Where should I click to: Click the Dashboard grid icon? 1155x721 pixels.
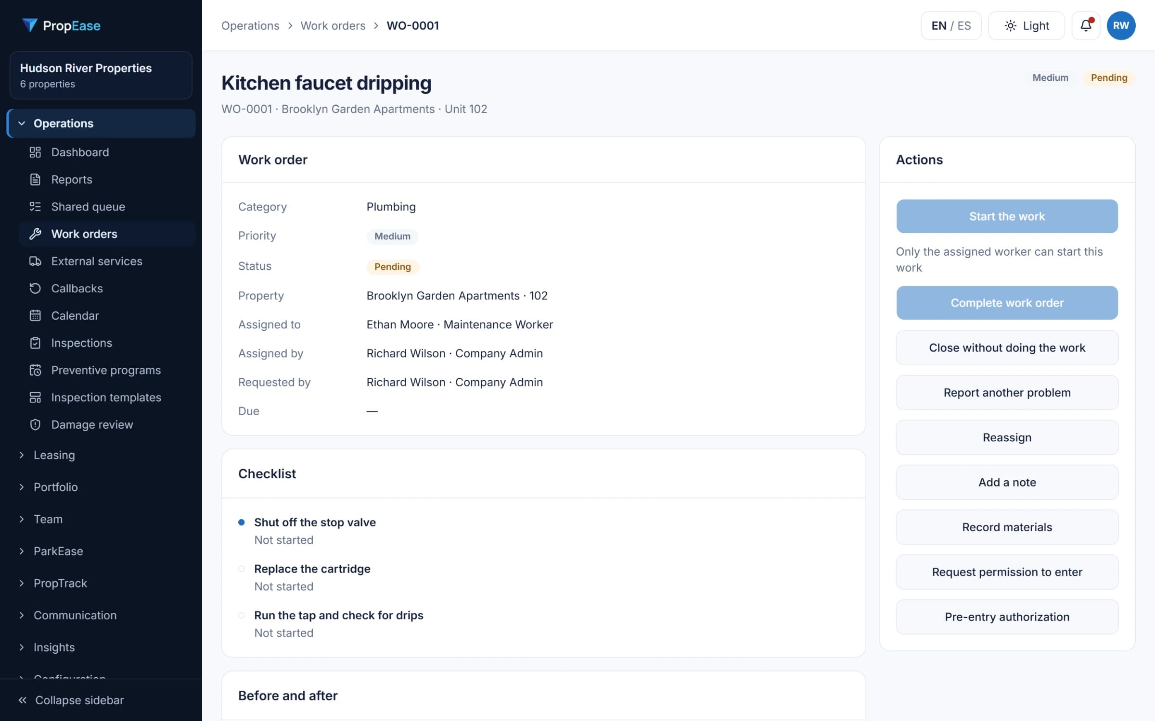coord(35,152)
